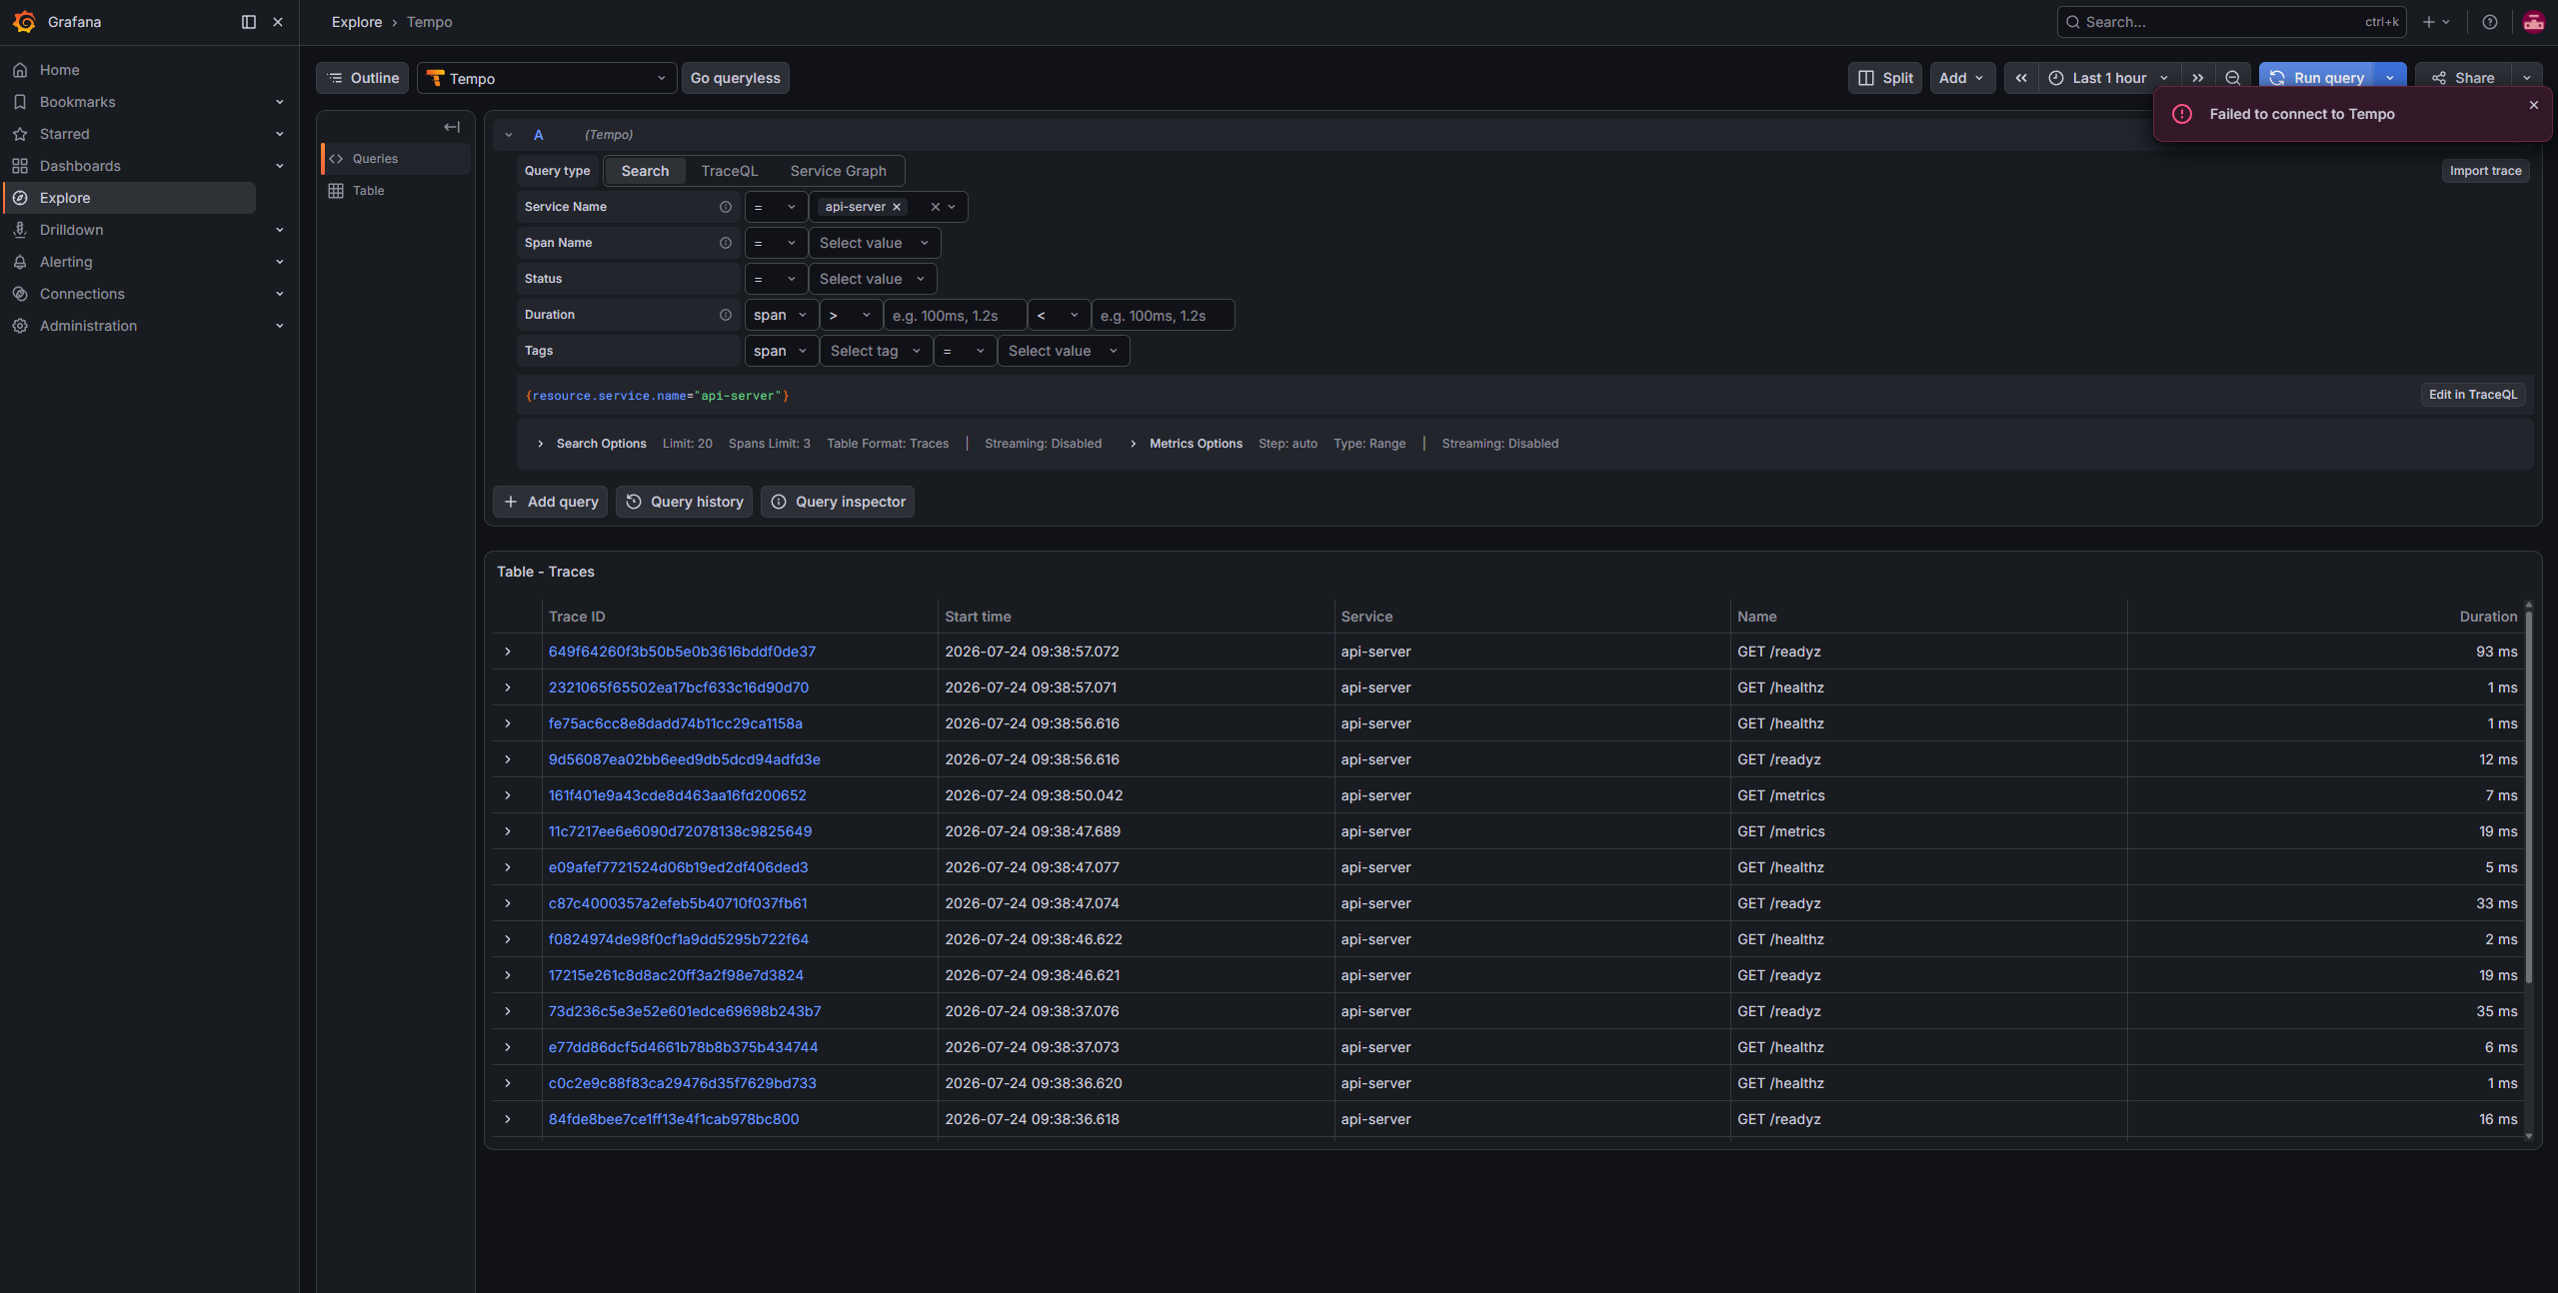Click the Share button

click(2463, 78)
